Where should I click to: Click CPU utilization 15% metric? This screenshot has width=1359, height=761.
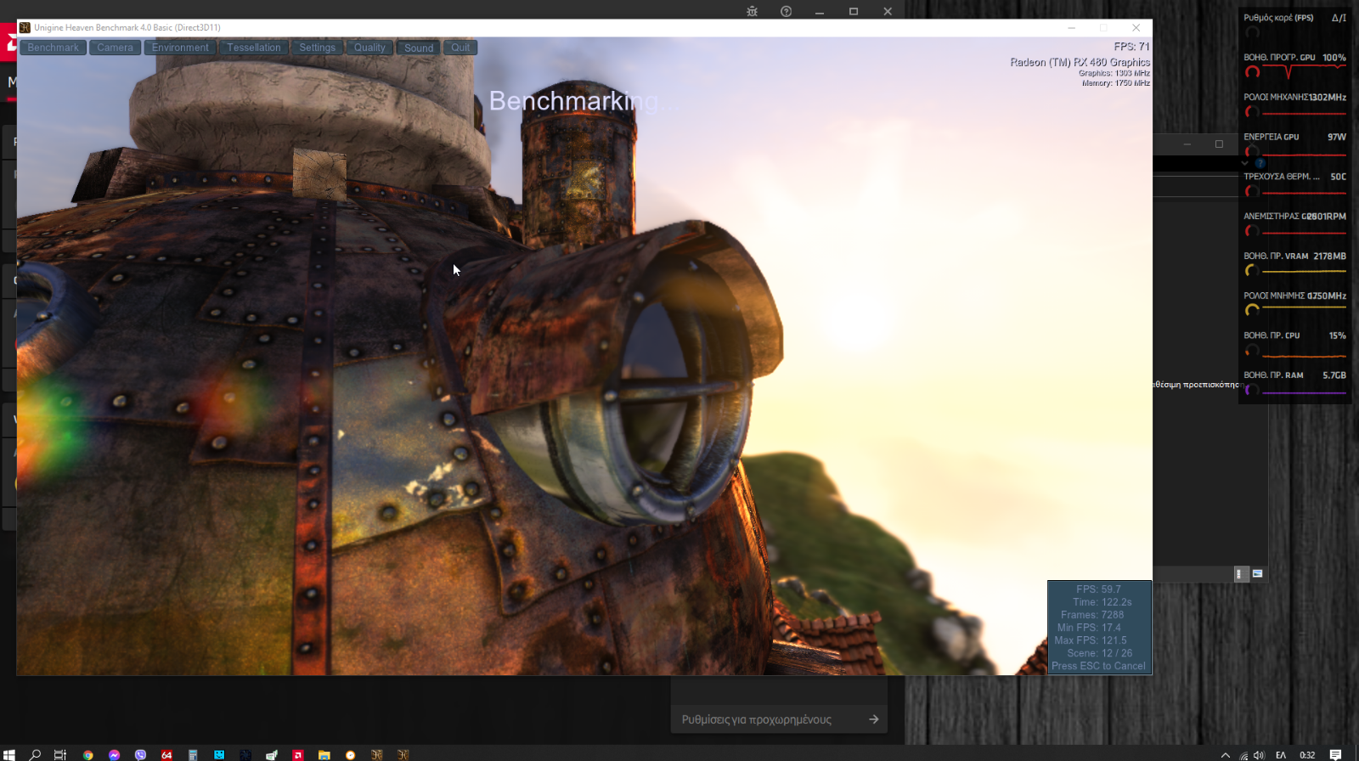[1294, 343]
